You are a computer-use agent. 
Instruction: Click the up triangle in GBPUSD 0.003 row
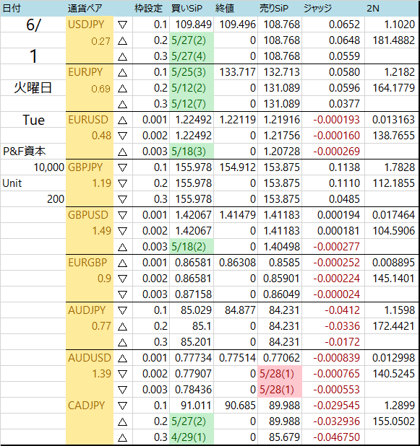tap(122, 248)
